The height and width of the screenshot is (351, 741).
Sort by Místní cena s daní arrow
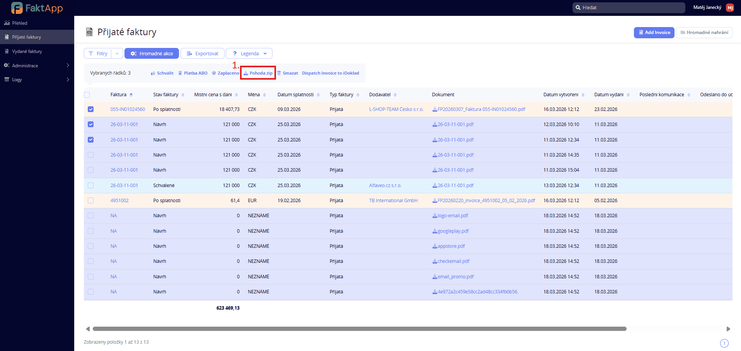[237, 95]
